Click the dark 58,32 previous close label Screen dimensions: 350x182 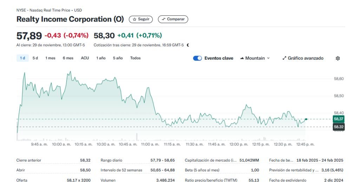click(x=338, y=127)
